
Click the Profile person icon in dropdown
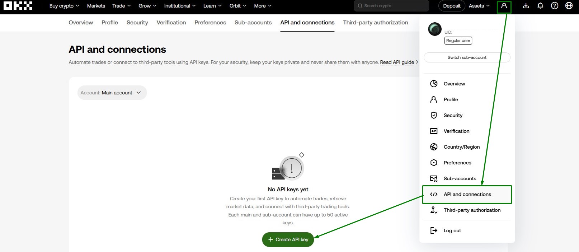click(x=434, y=99)
